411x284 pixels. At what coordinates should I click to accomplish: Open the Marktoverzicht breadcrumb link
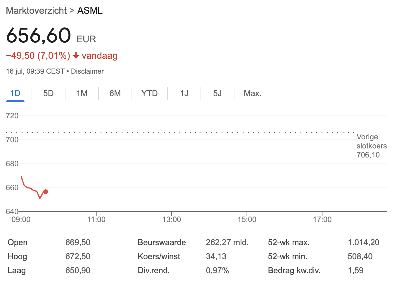[x=37, y=11]
